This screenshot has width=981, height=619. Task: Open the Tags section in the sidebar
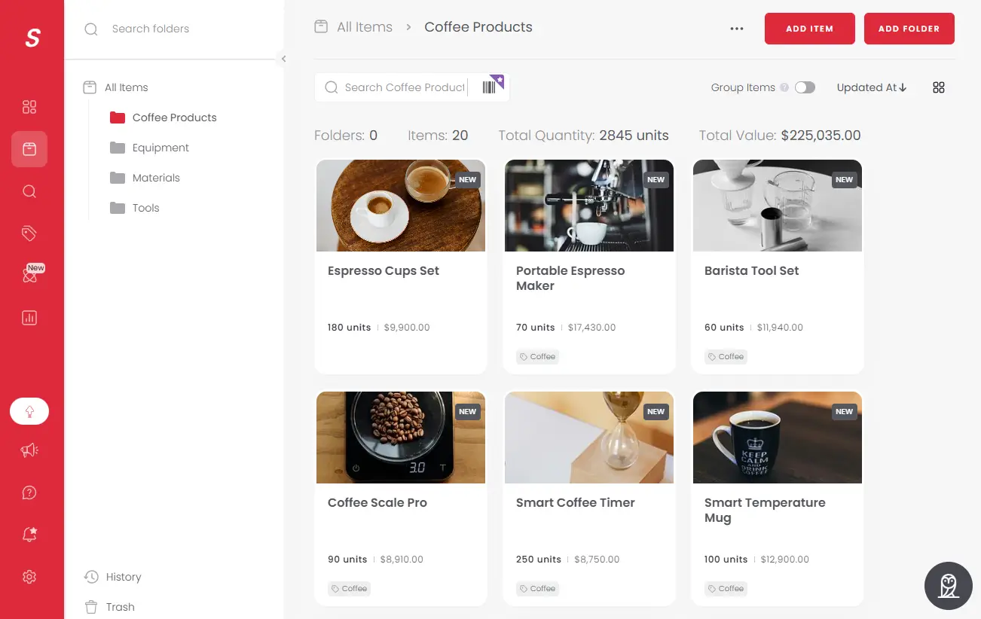pos(29,233)
